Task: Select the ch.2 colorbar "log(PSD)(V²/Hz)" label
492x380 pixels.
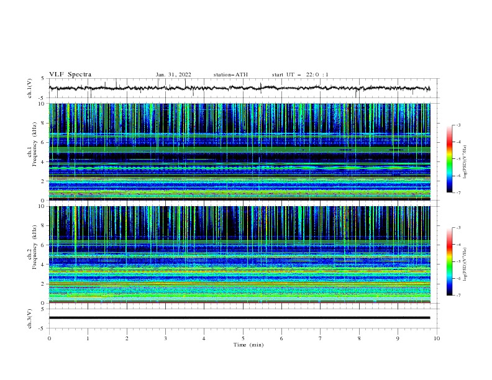Action: tap(465, 265)
